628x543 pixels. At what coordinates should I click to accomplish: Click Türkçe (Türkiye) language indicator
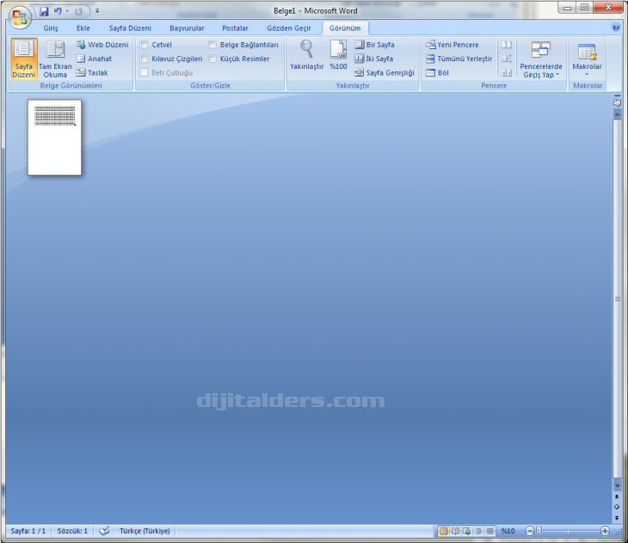coord(145,531)
